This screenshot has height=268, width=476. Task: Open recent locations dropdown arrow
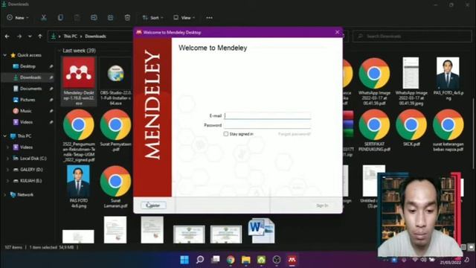[x=30, y=36]
